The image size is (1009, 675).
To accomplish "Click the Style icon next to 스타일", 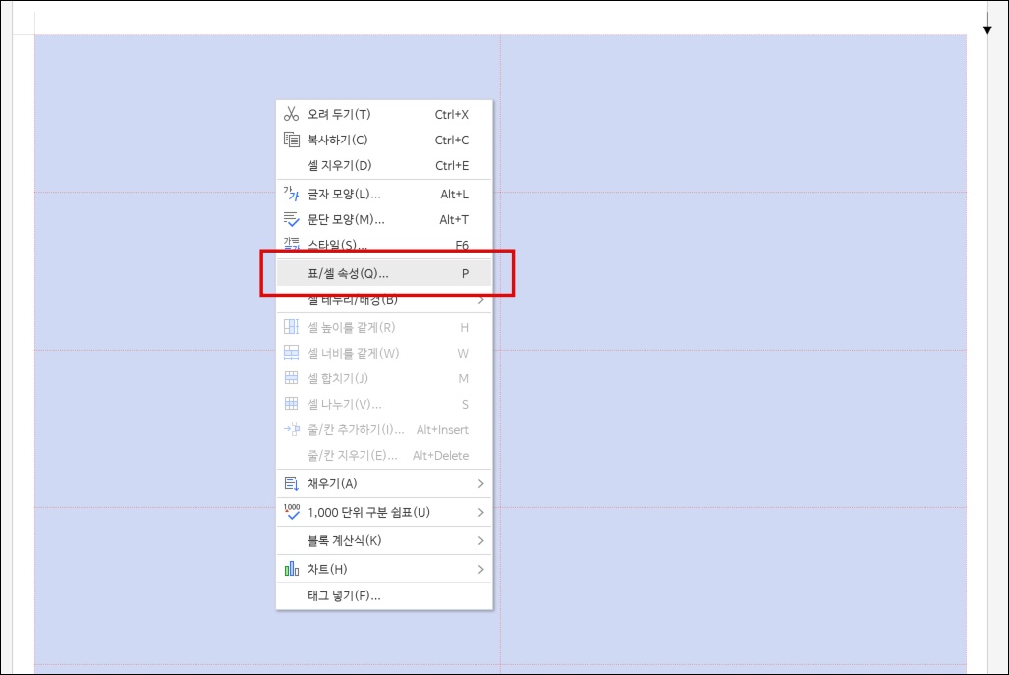I will [x=290, y=245].
